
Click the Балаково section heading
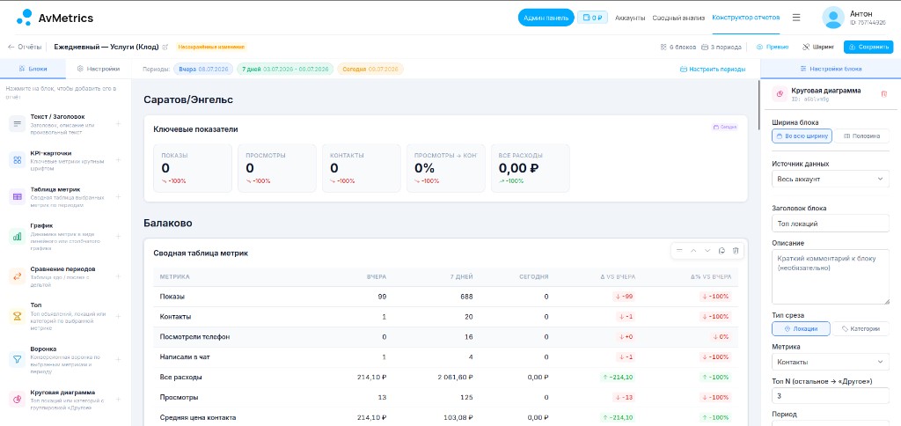(x=168, y=223)
